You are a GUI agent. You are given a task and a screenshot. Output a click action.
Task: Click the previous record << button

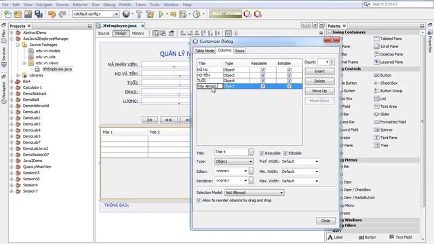click(169, 120)
